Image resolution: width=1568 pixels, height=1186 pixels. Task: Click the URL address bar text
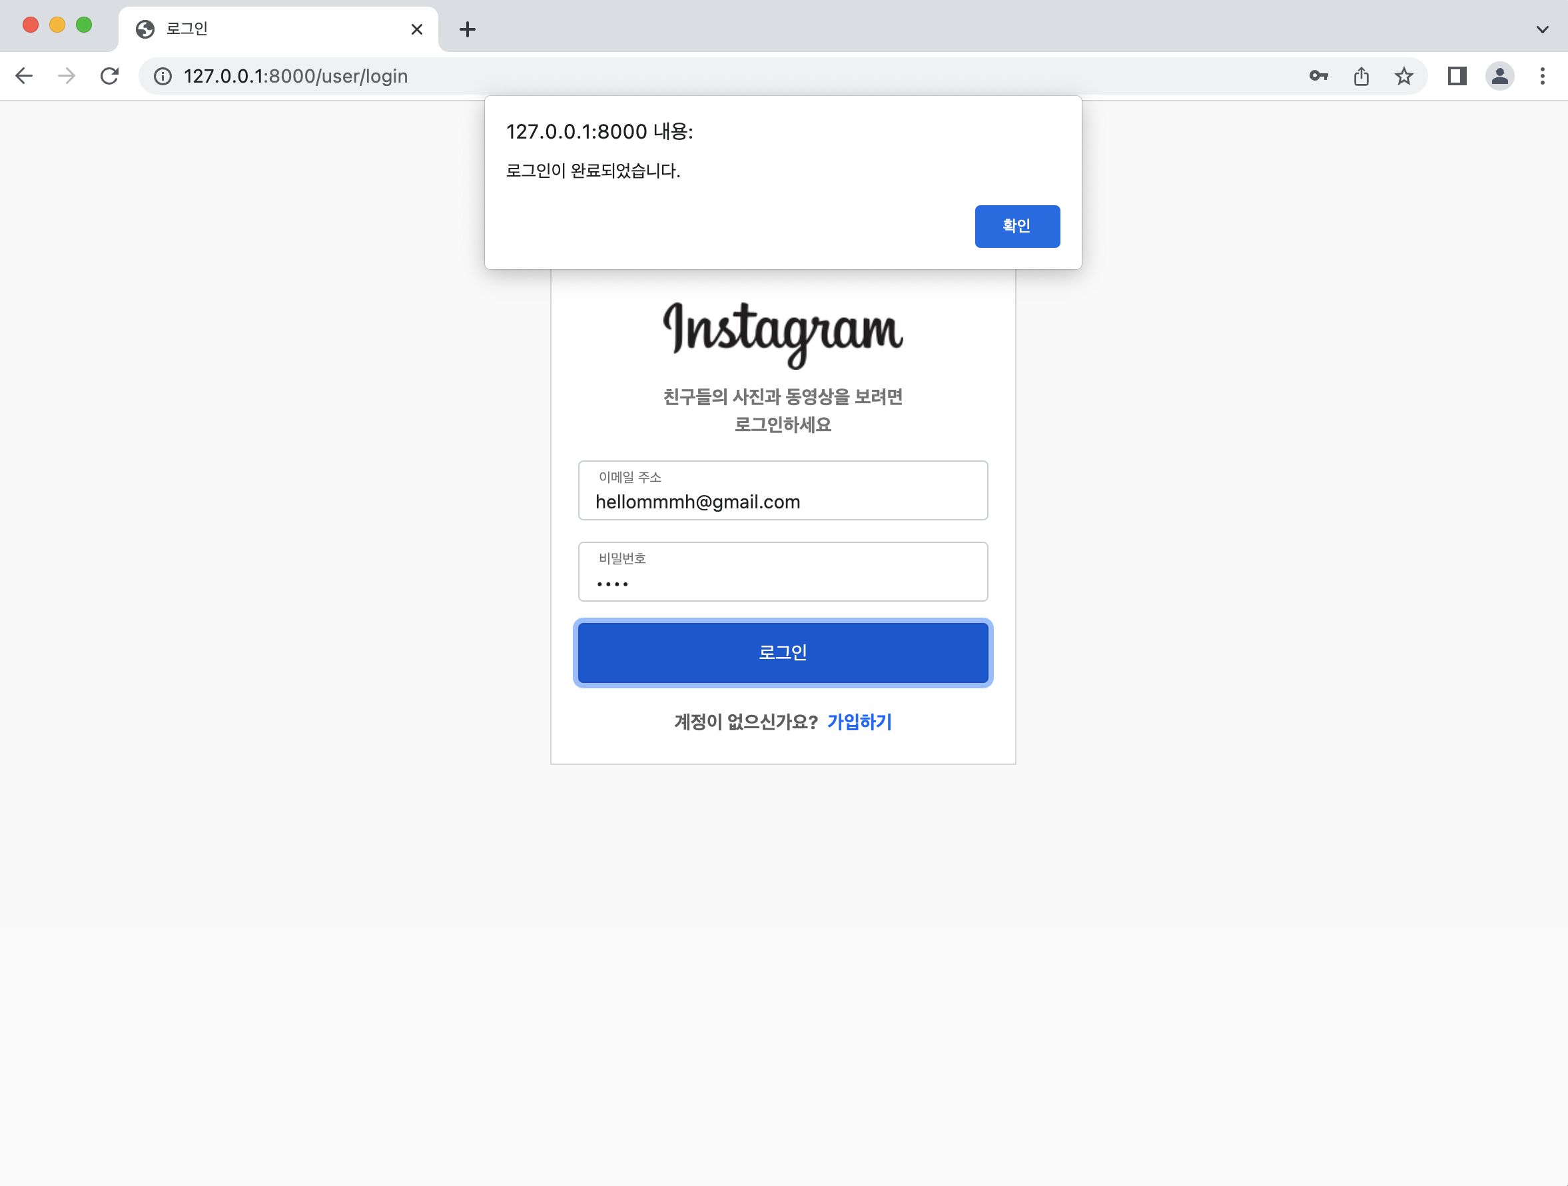[x=296, y=76]
